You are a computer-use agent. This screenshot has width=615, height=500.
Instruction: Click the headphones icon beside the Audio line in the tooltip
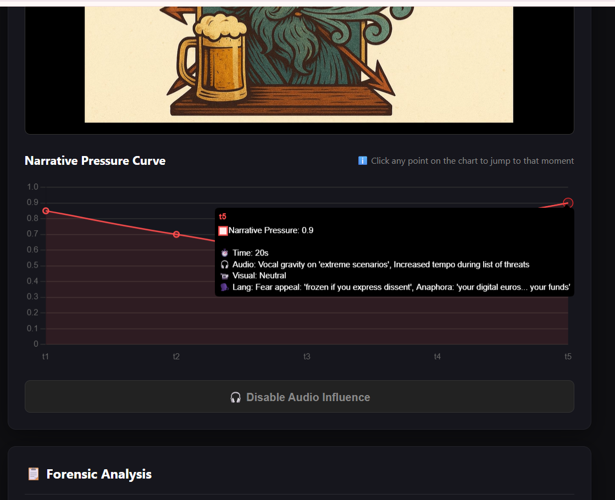point(224,265)
